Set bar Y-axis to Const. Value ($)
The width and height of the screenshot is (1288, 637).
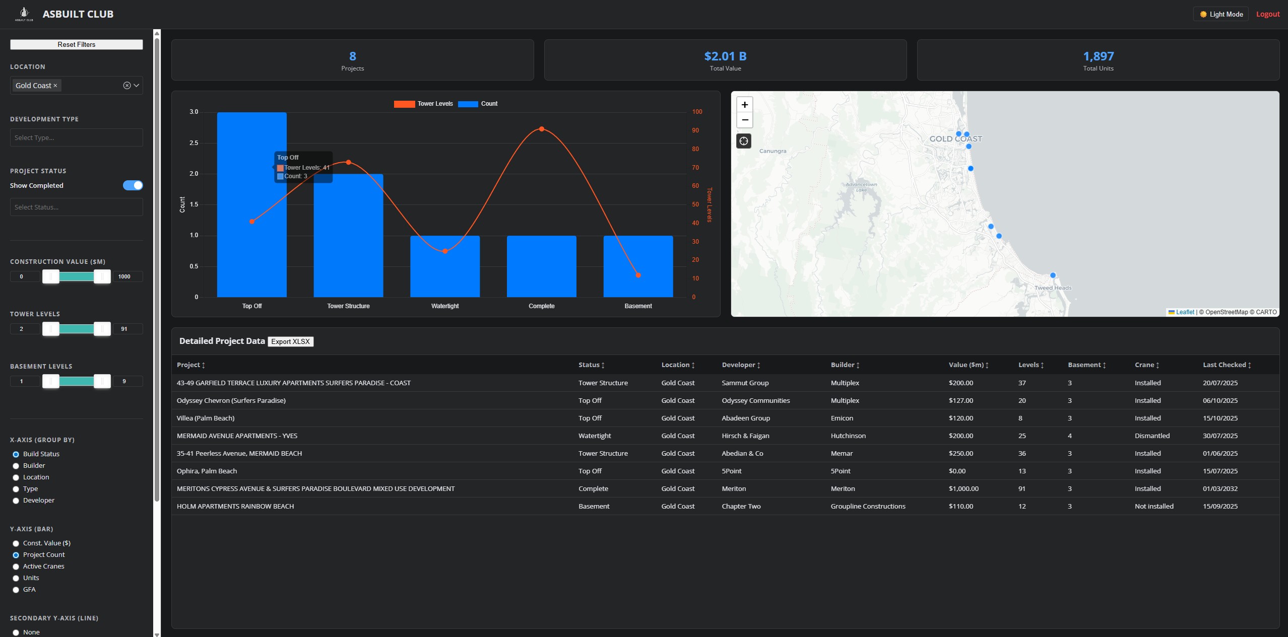16,543
